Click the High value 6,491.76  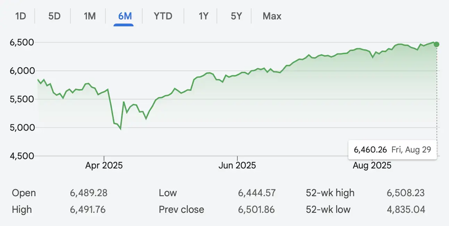(88, 210)
